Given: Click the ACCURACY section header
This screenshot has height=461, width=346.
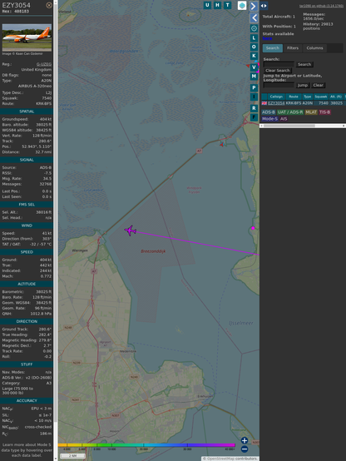Looking at the screenshot, I should (x=27, y=401).
